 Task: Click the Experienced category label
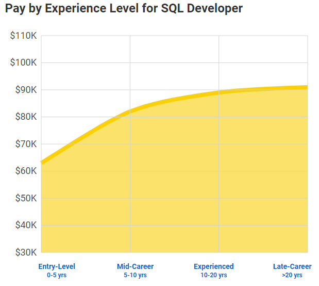click(x=213, y=266)
